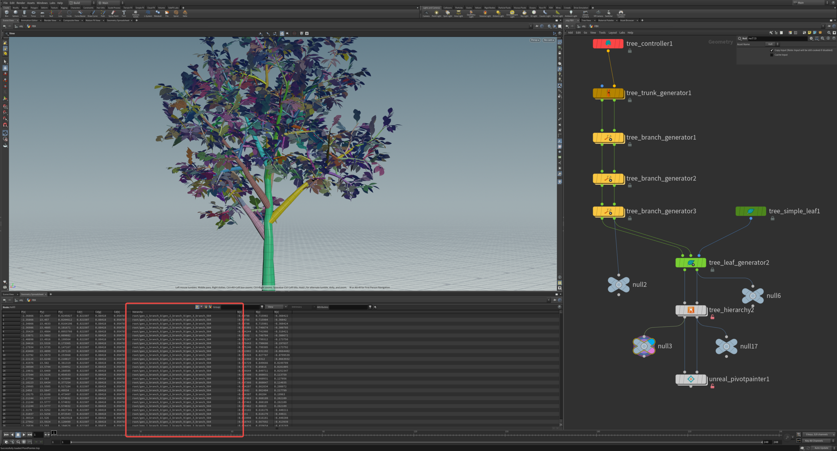Open the No cam camera dropdown

point(549,40)
